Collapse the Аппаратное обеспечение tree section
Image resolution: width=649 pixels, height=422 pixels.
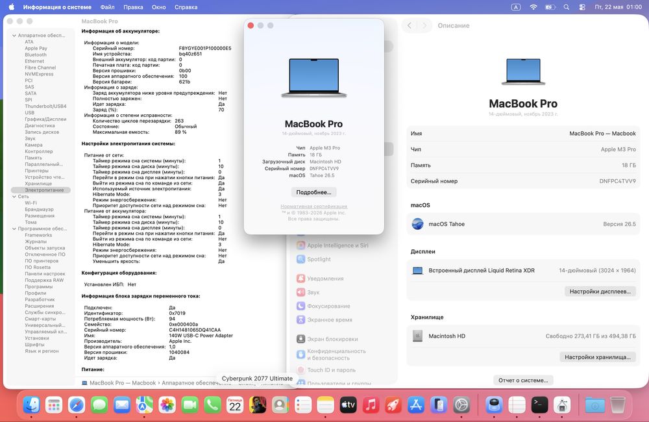click(x=14, y=36)
